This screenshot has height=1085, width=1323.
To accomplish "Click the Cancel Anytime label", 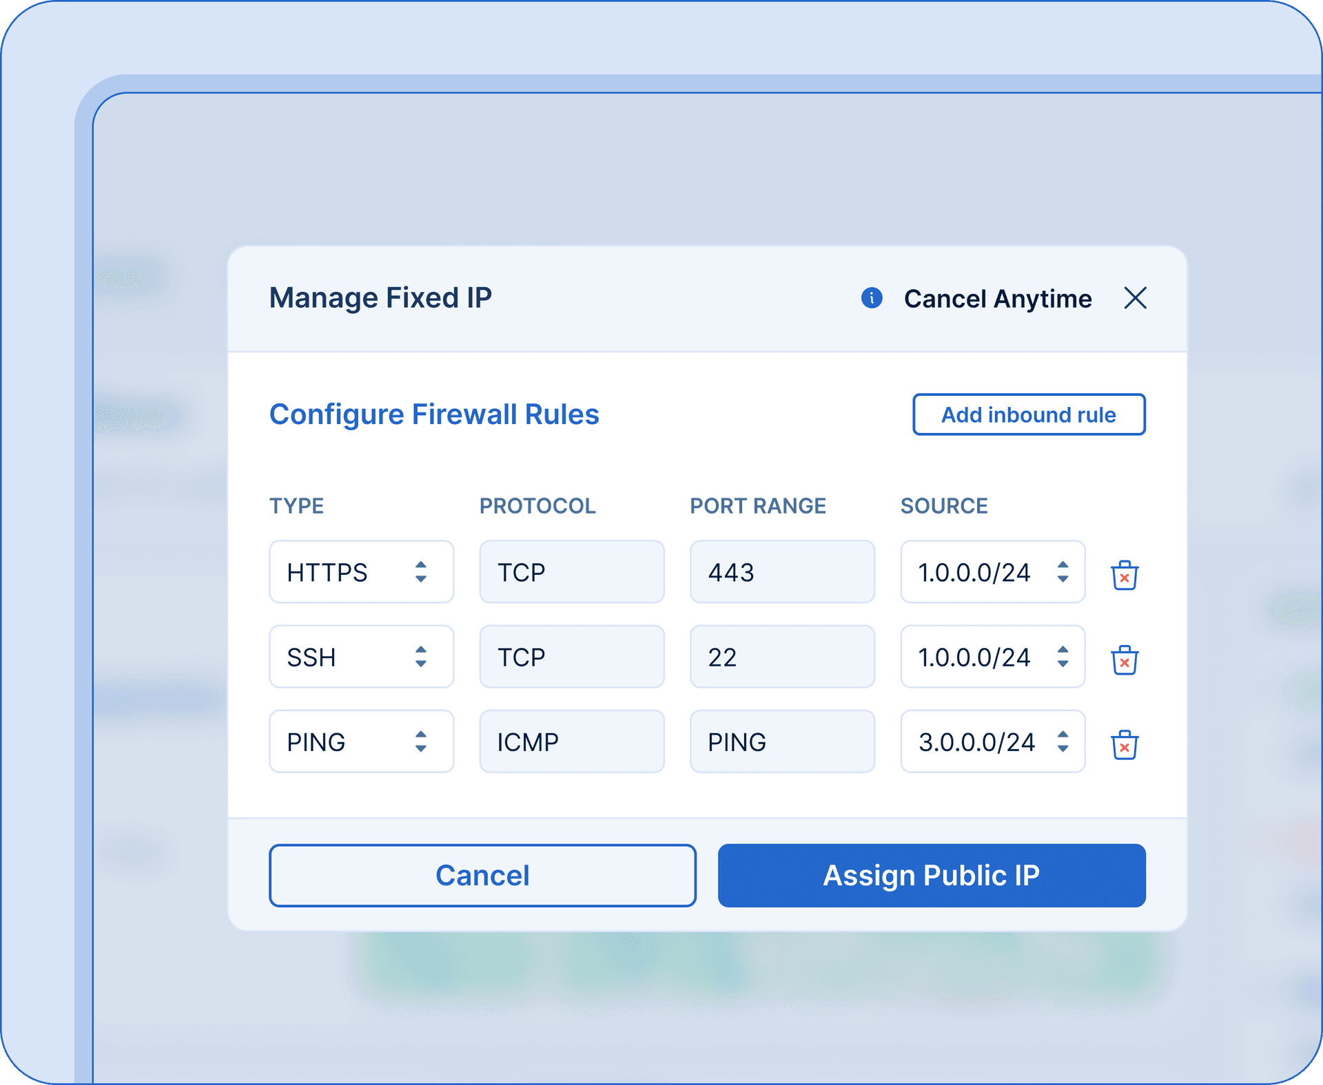I will [x=997, y=299].
